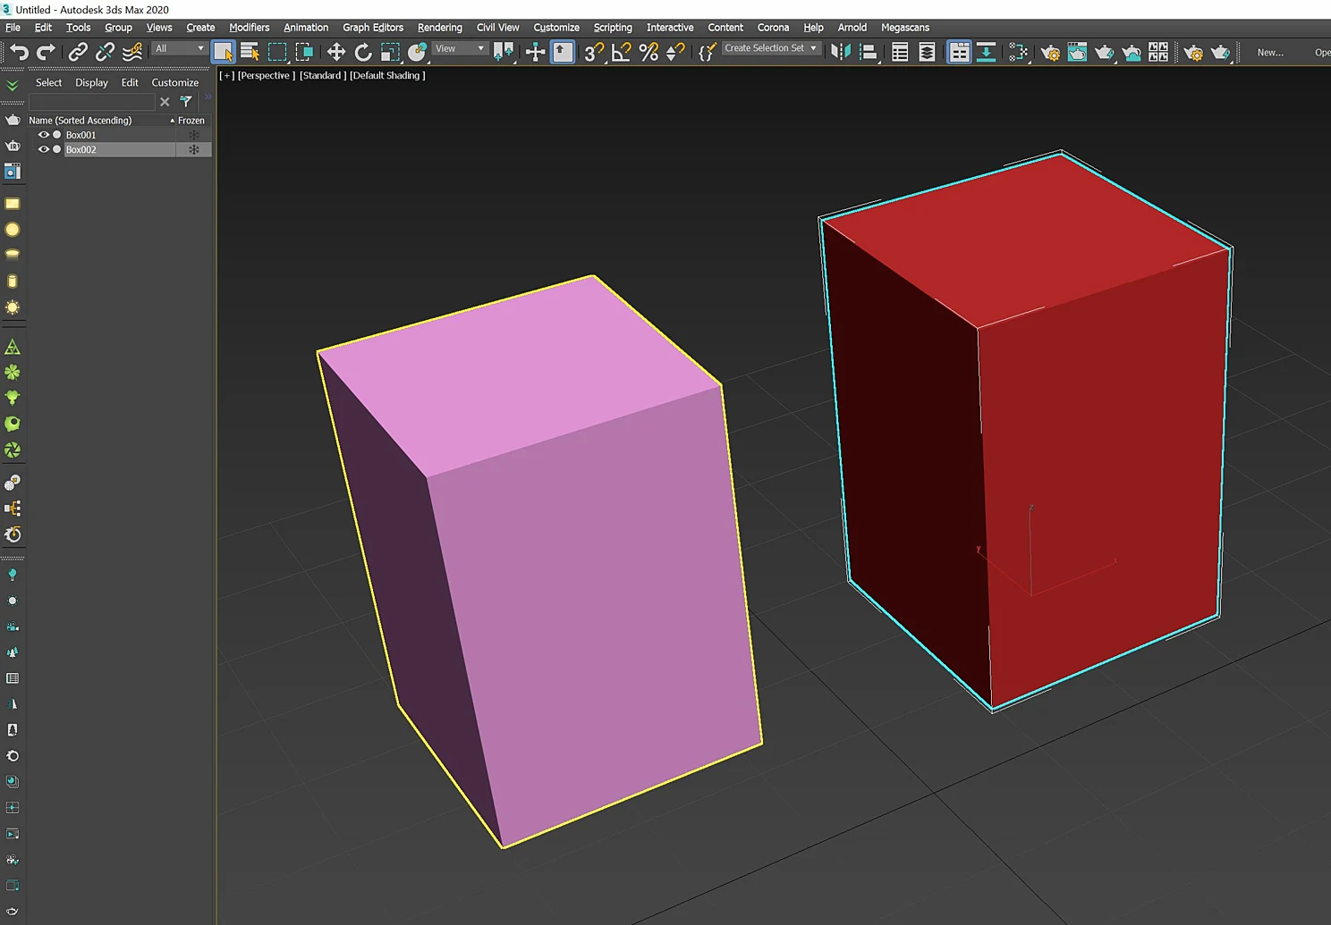Hide Box001 using its eye icon

(x=43, y=135)
